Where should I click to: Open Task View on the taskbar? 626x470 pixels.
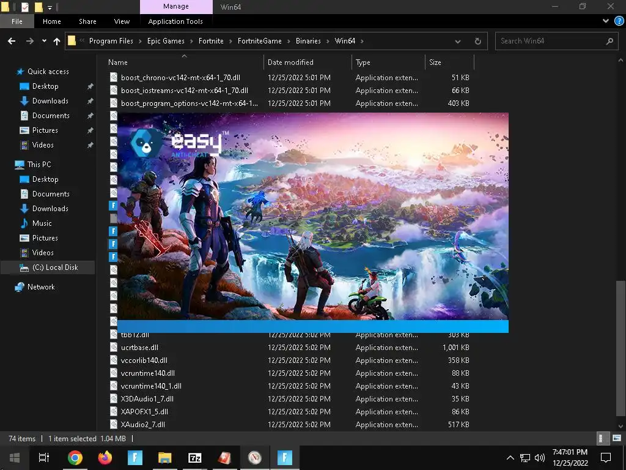pos(43,458)
